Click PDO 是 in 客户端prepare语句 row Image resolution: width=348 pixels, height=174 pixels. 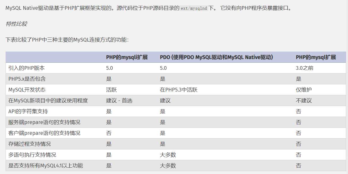coord(162,133)
